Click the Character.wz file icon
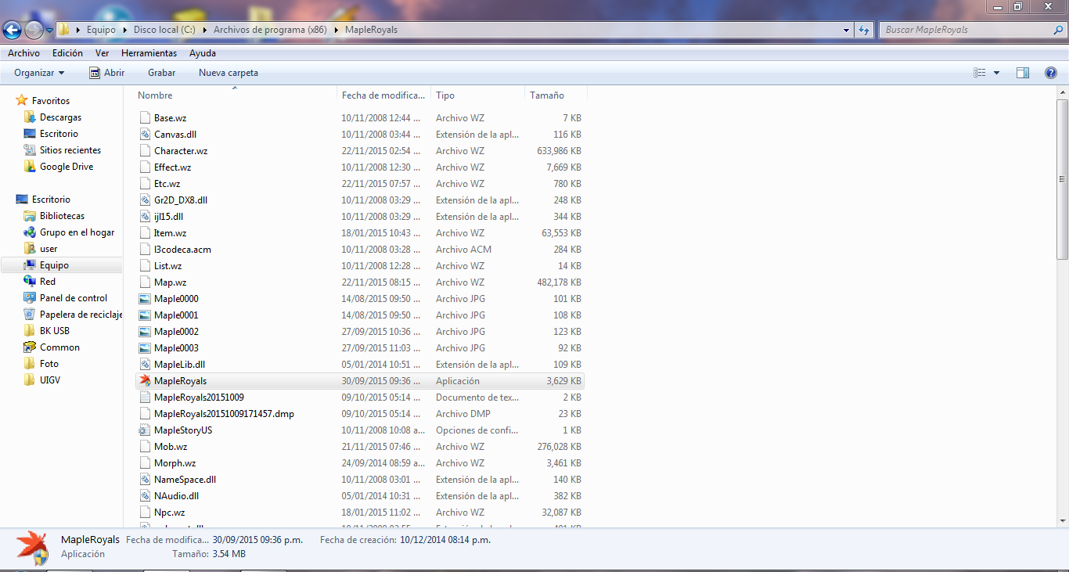The image size is (1069, 572). pos(144,151)
